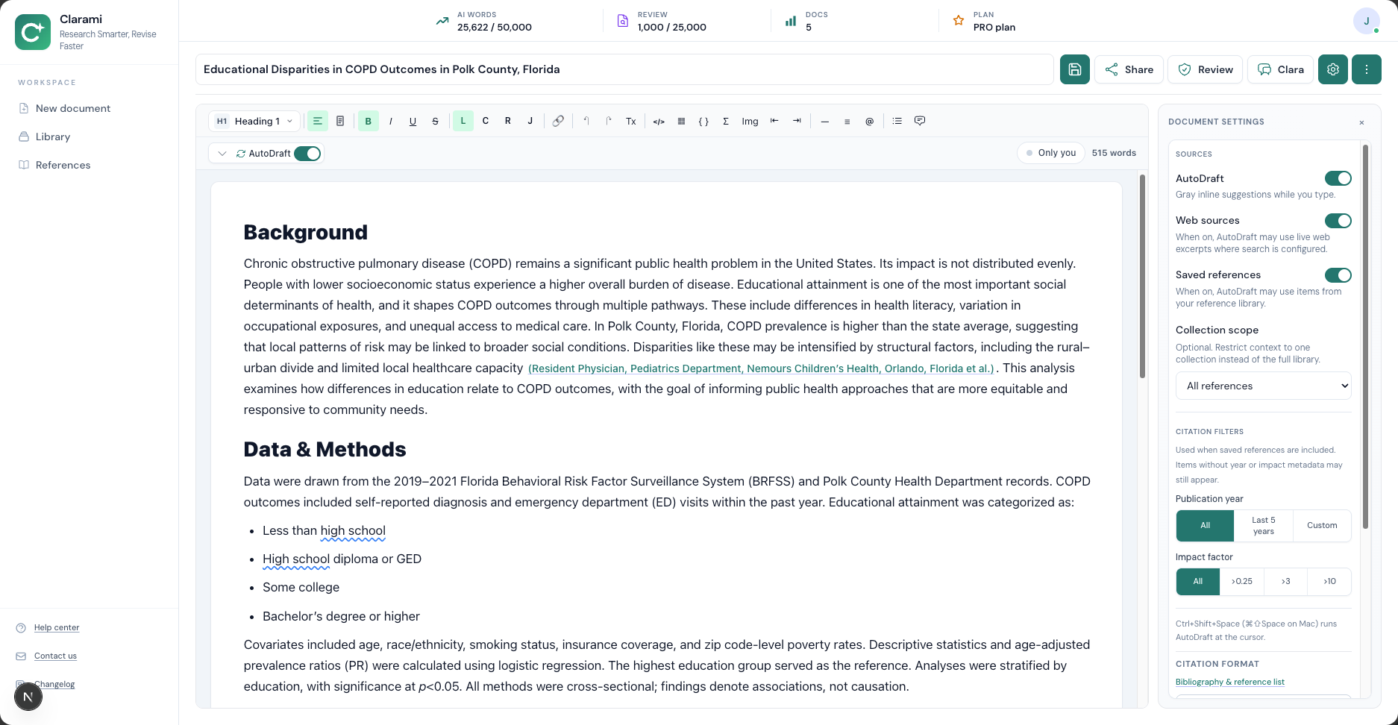
Task: Clear formatting with the Tx icon
Action: tap(630, 120)
